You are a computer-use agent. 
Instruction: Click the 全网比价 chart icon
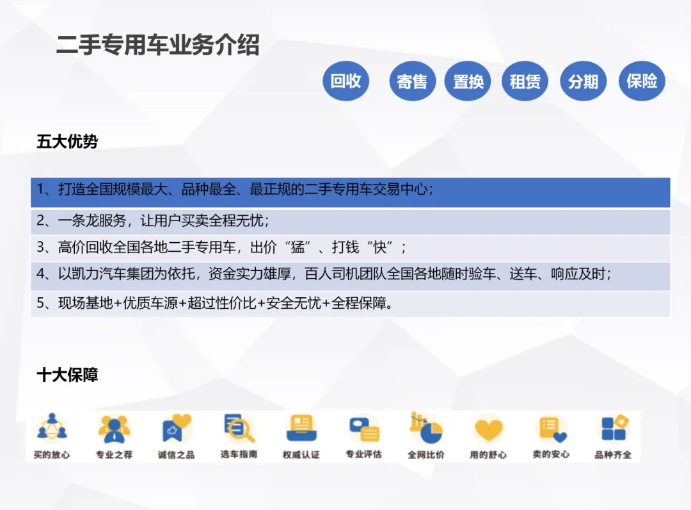click(x=426, y=428)
